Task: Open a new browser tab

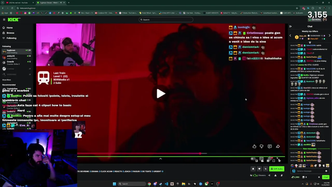Action: pos(69,3)
